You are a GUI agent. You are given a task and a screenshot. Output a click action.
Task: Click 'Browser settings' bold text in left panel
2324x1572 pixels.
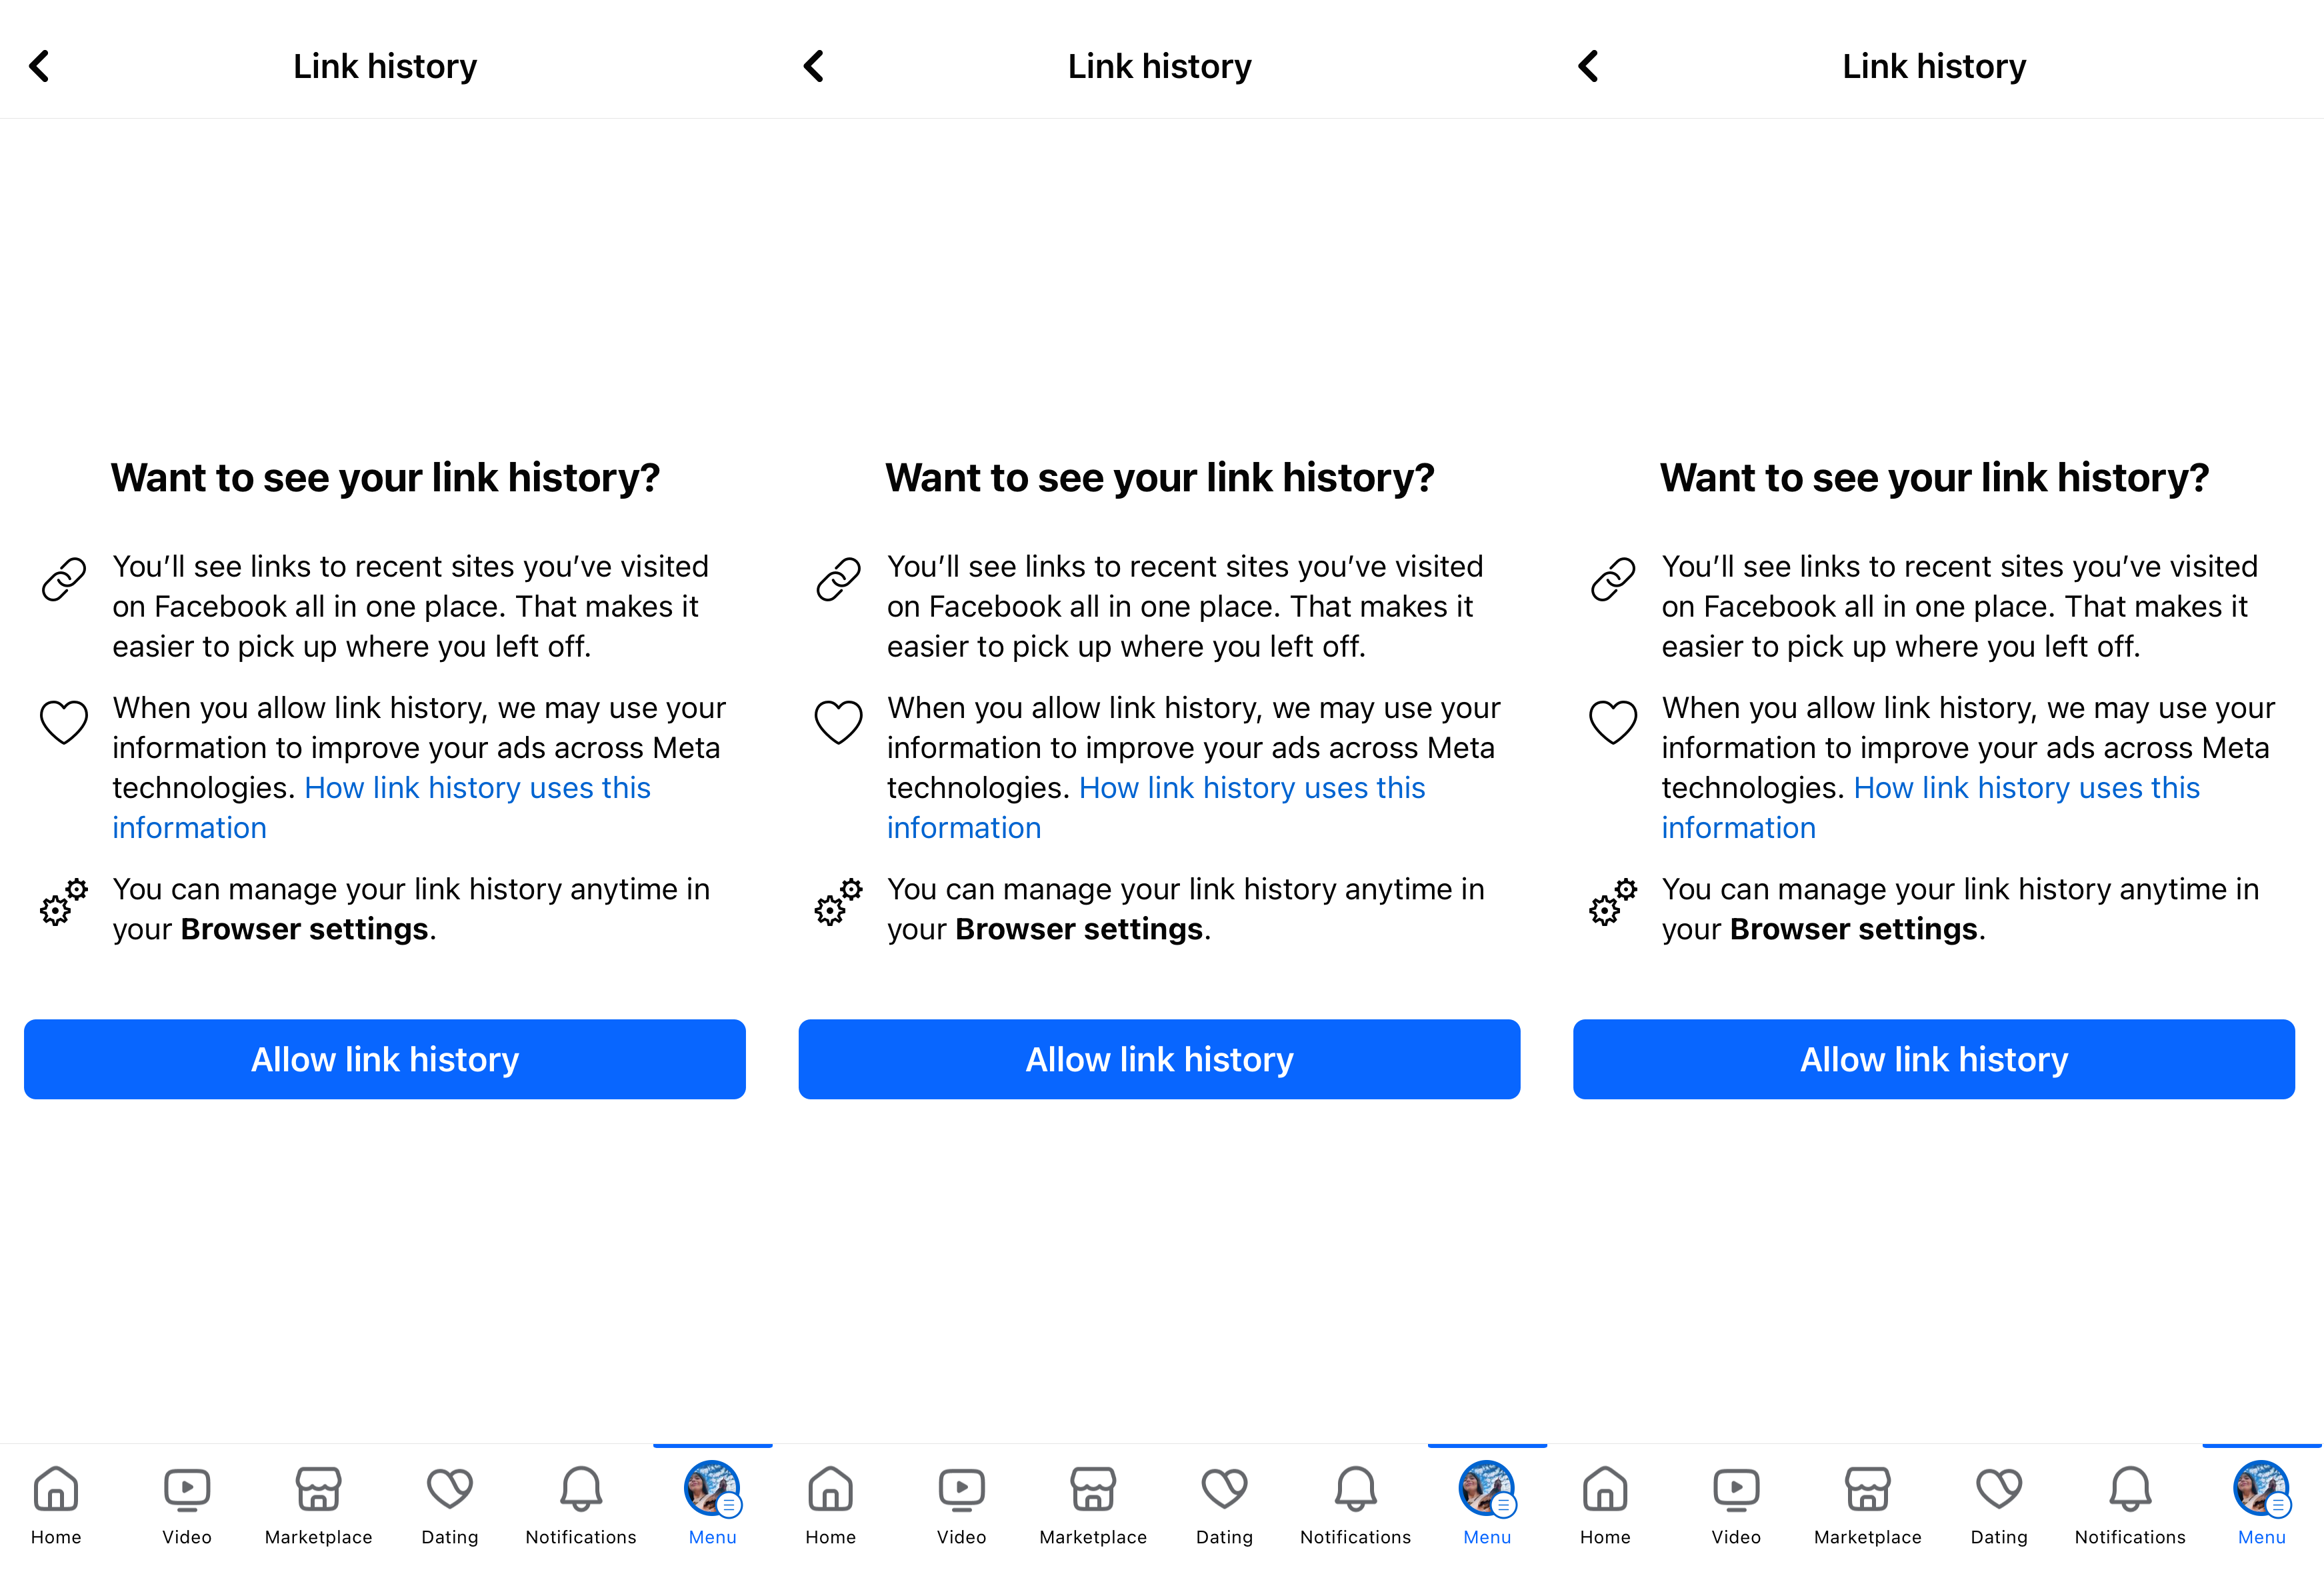point(305,929)
